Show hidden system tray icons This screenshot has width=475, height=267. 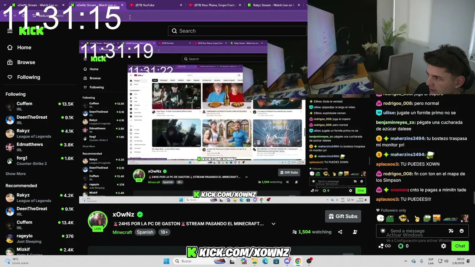406,261
